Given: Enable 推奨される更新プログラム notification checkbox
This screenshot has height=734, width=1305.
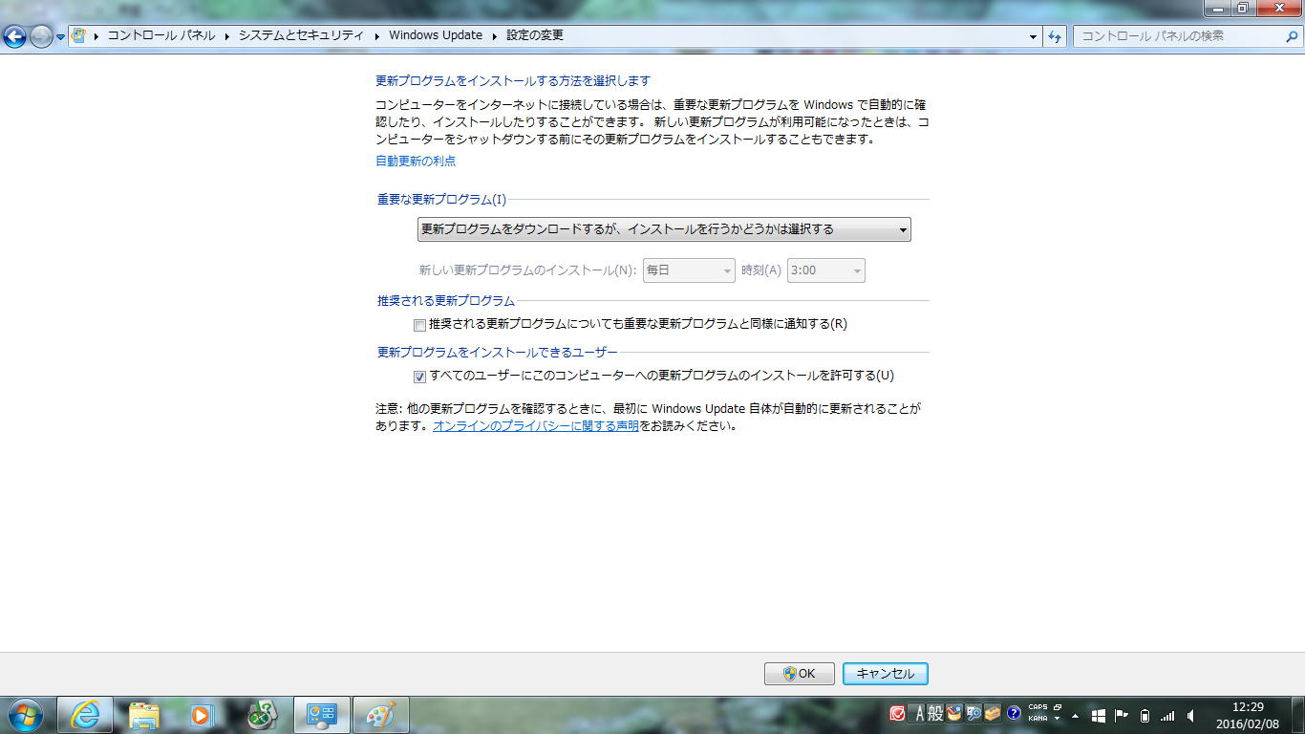Looking at the screenshot, I should point(419,325).
